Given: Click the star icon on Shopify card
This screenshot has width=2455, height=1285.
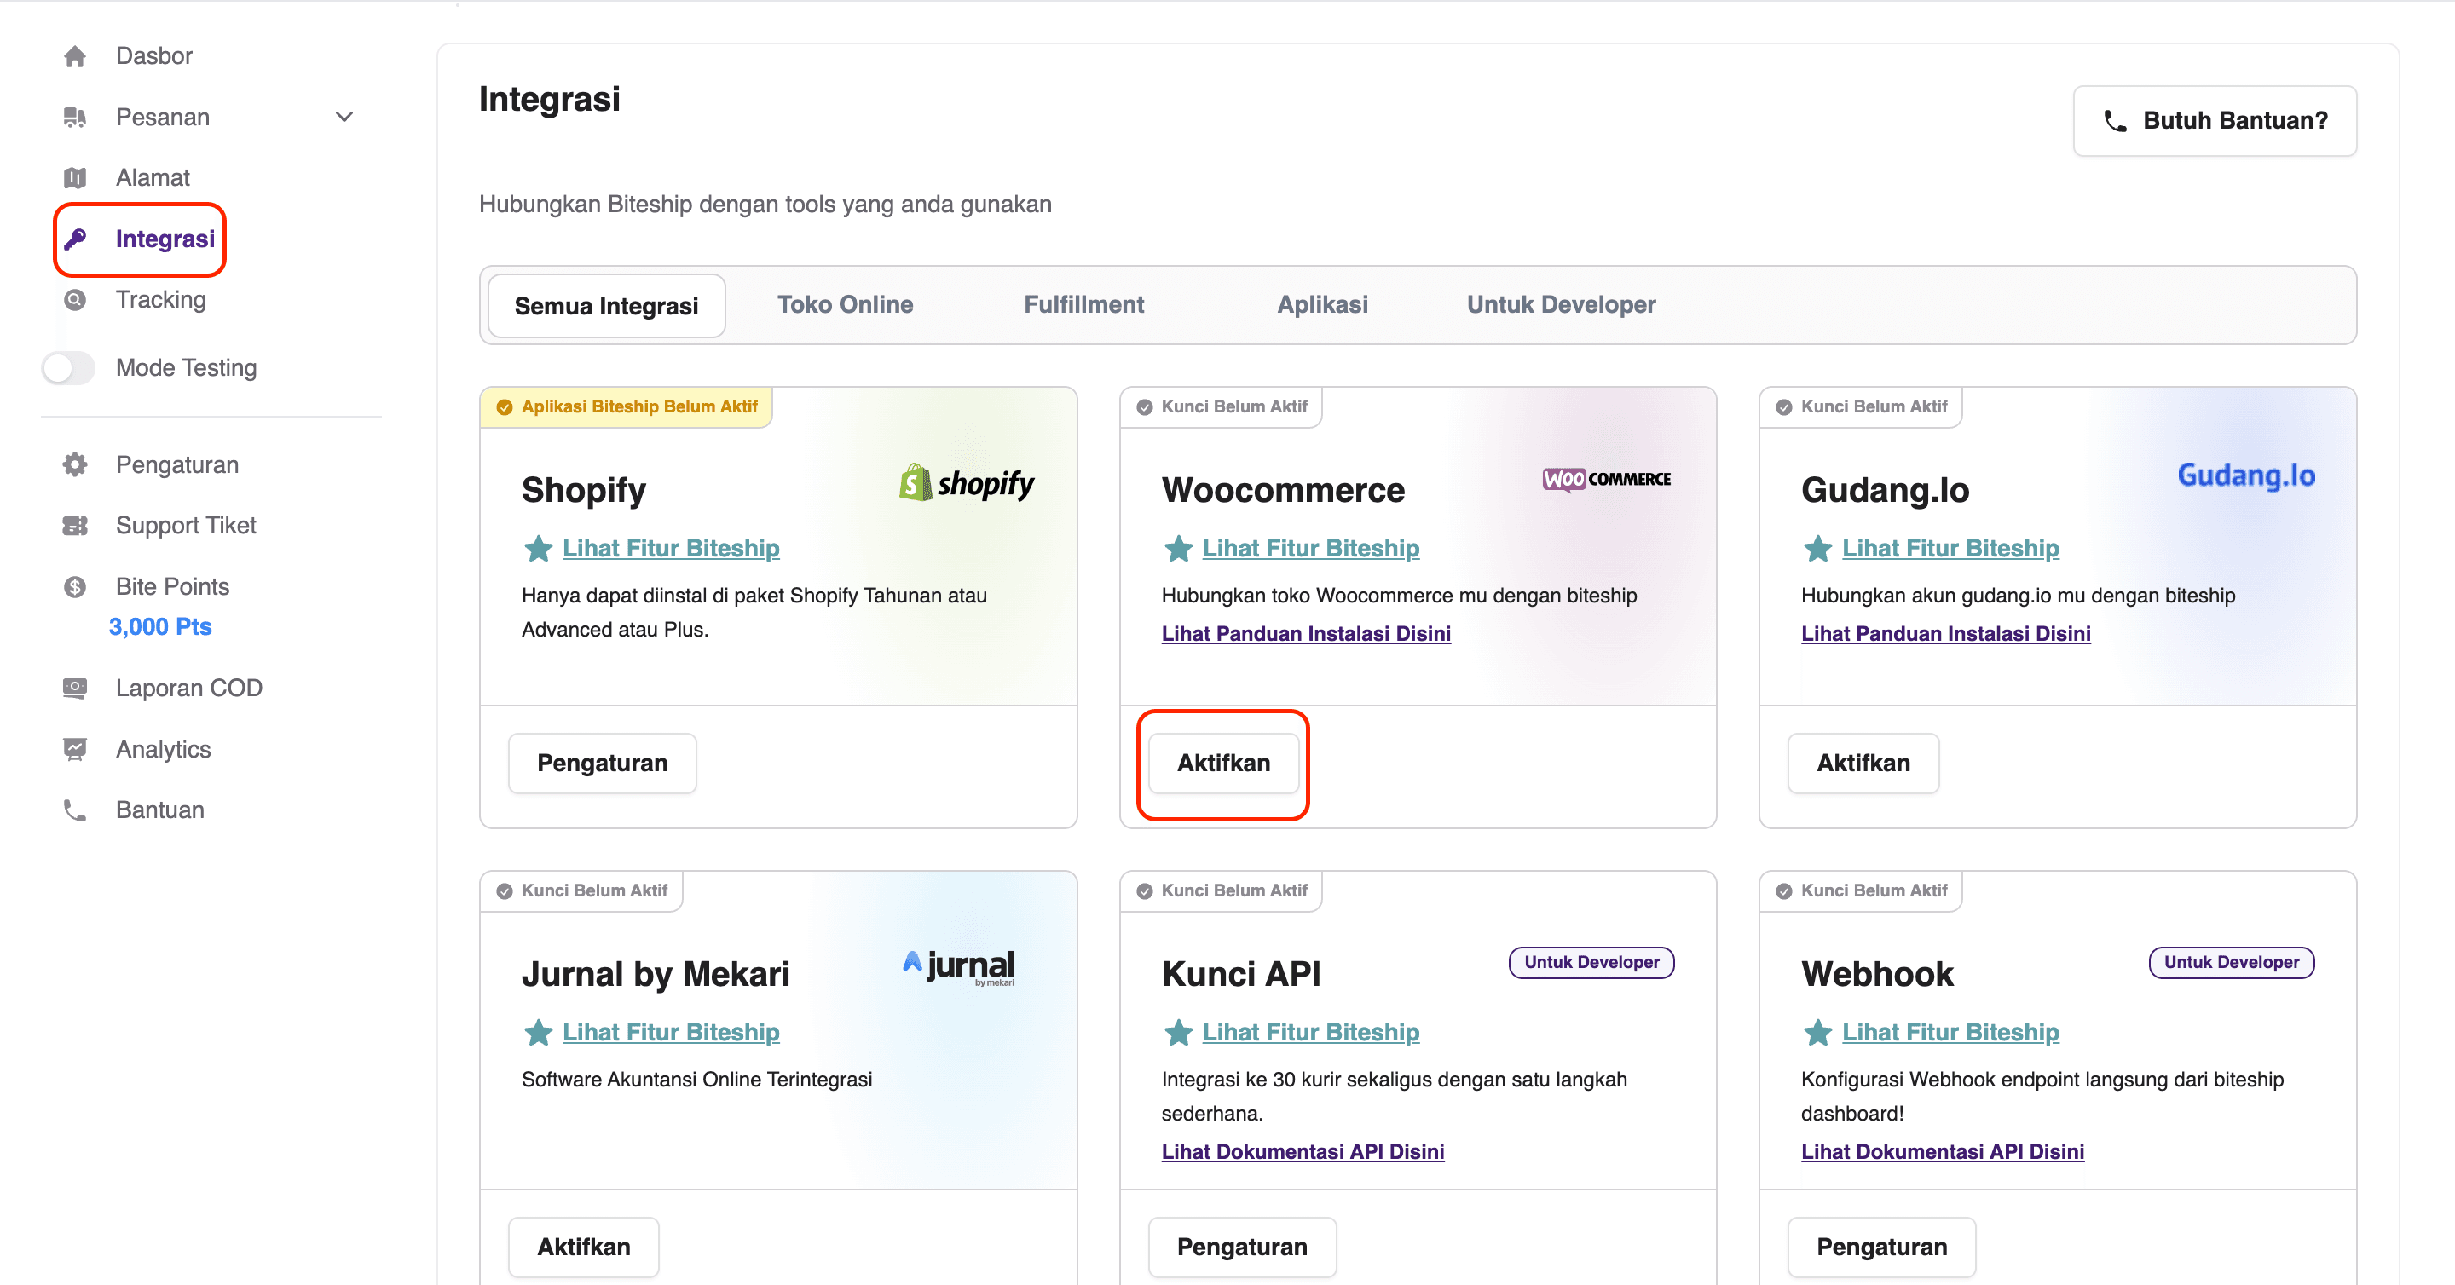Looking at the screenshot, I should (x=539, y=549).
